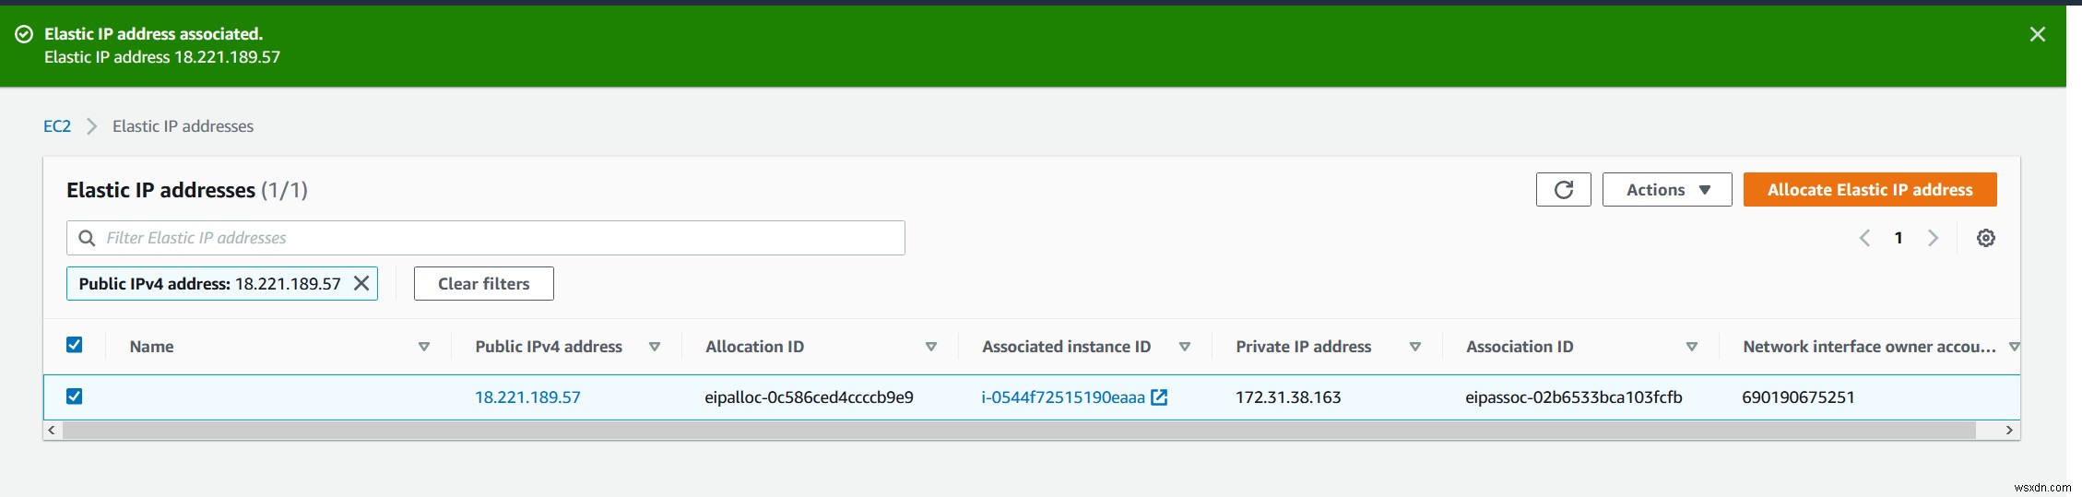
Task: Click Allocate Elastic IP address button
Action: 1870,190
